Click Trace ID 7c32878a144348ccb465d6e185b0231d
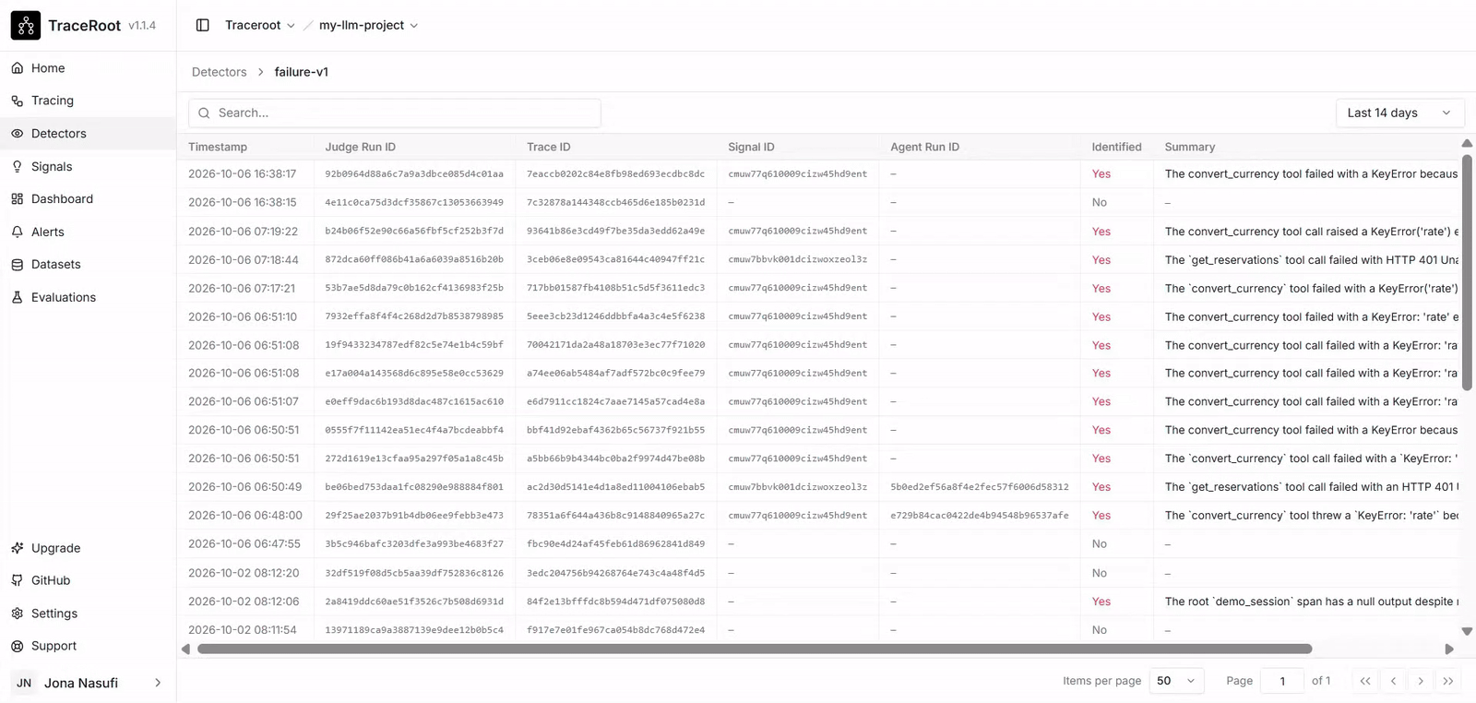The width and height of the screenshot is (1476, 703). tap(615, 203)
